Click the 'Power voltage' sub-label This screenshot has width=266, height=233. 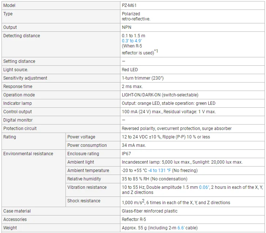pyautogui.click(x=81, y=137)
